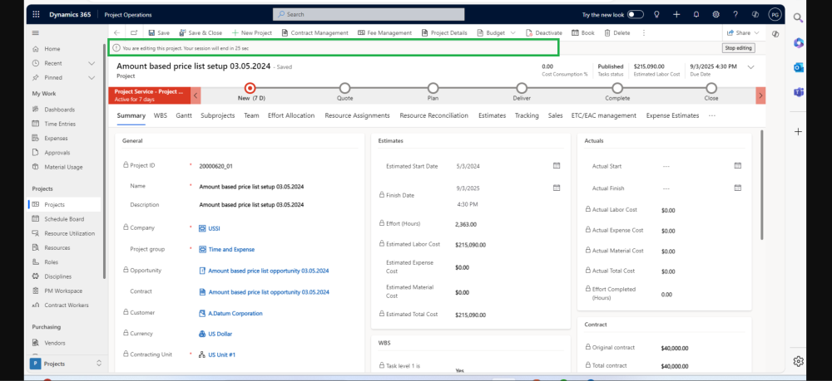Screen dimensions: 832x381
Task: Collapse the sidebar with hamburger icon
Action: pos(36,33)
